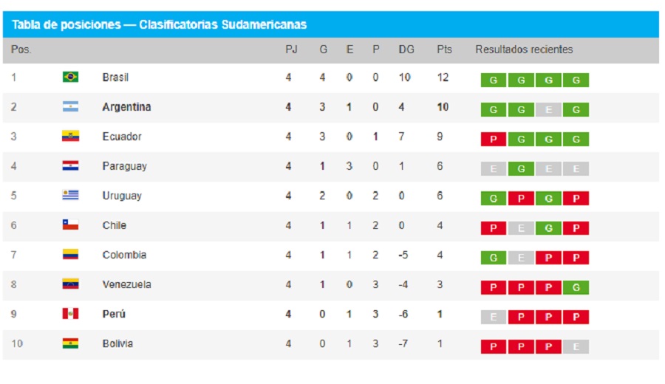Click the DG column header

(x=406, y=49)
